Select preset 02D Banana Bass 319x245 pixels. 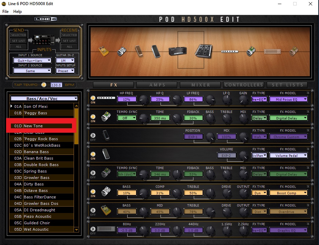pos(41,151)
